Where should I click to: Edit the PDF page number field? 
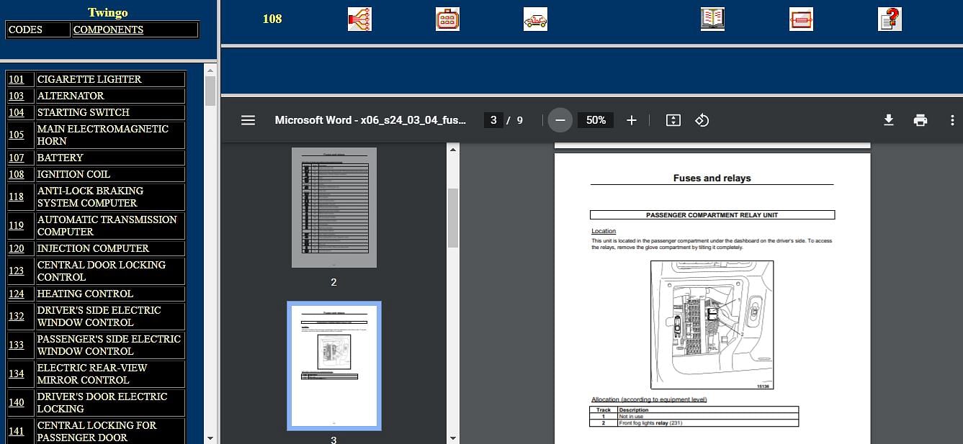(x=493, y=120)
